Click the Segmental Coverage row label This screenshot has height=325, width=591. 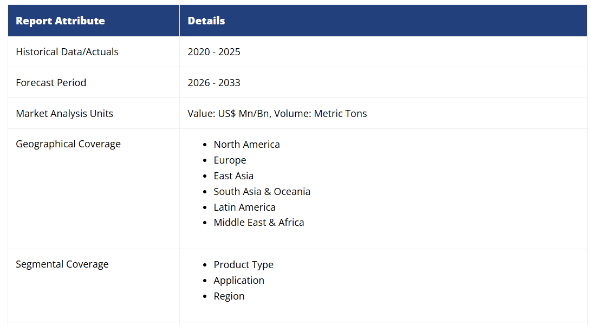[62, 264]
